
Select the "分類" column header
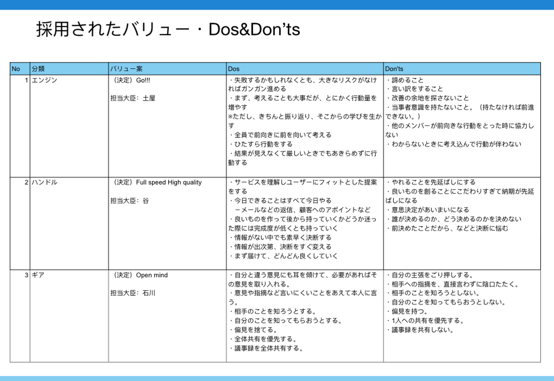pyautogui.click(x=69, y=69)
